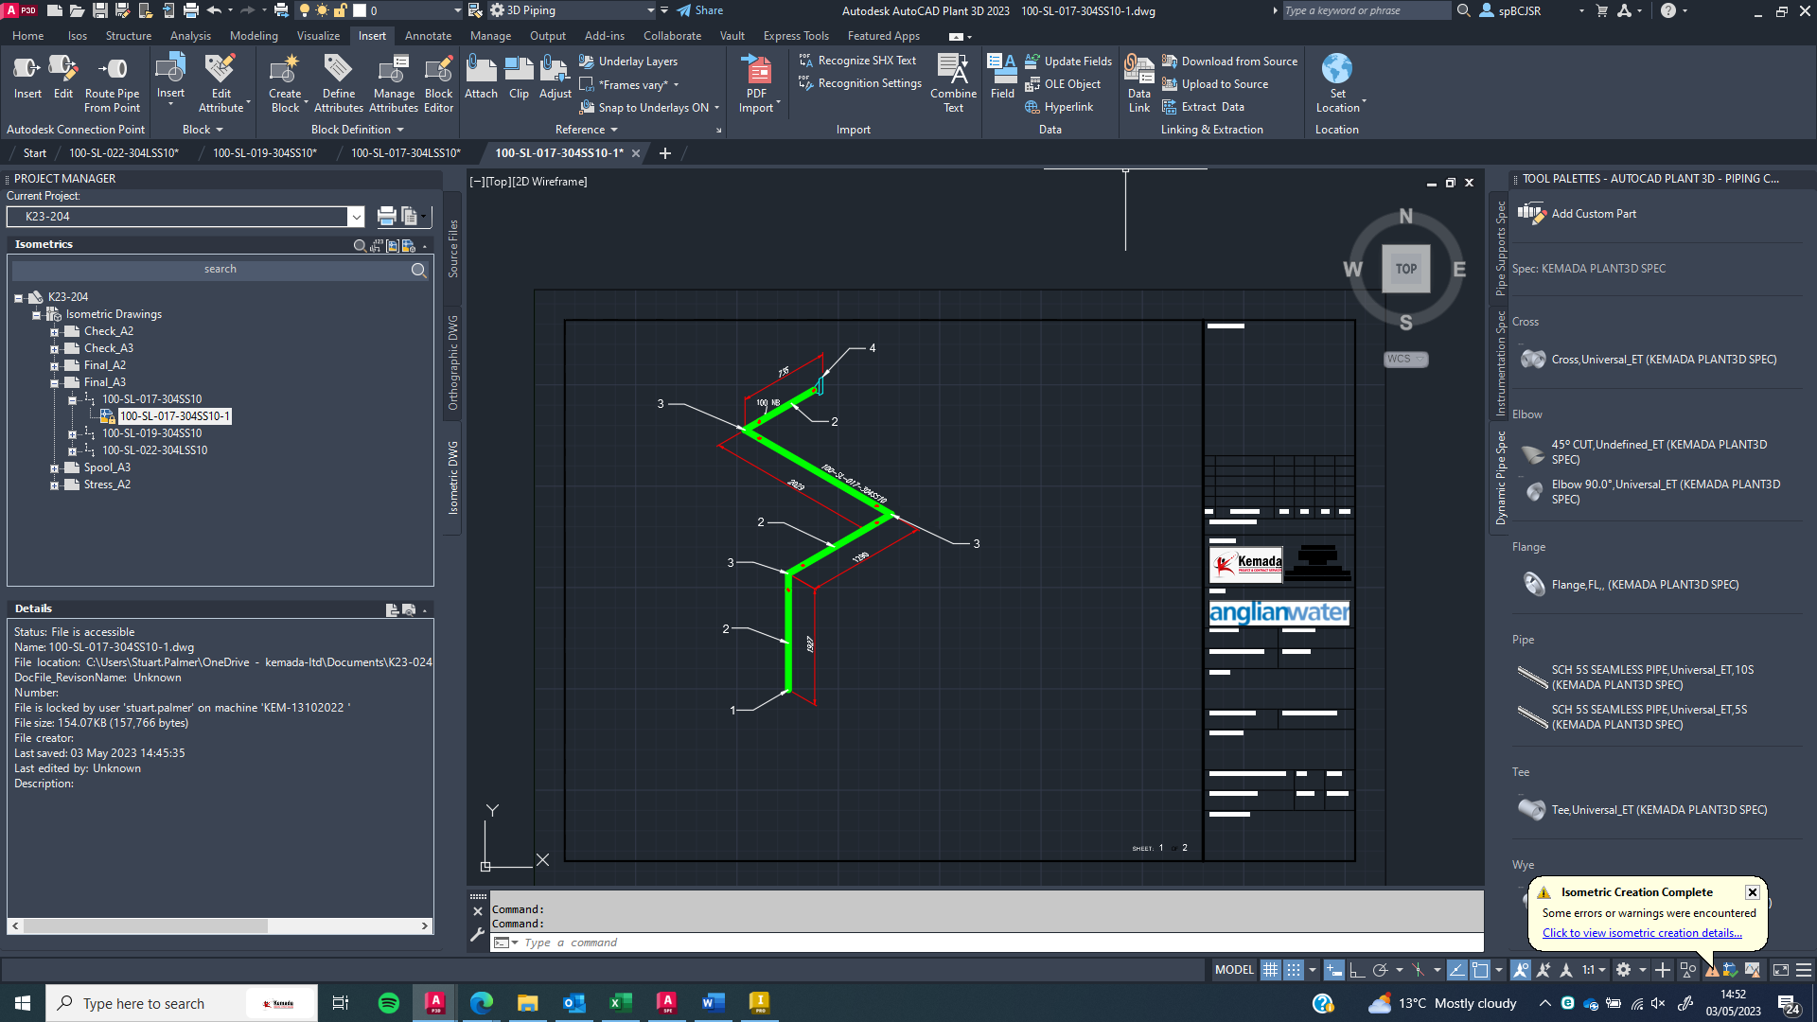The image size is (1817, 1022).
Task: Click the 'Click to view isometric creation details' link
Action: pyautogui.click(x=1642, y=932)
